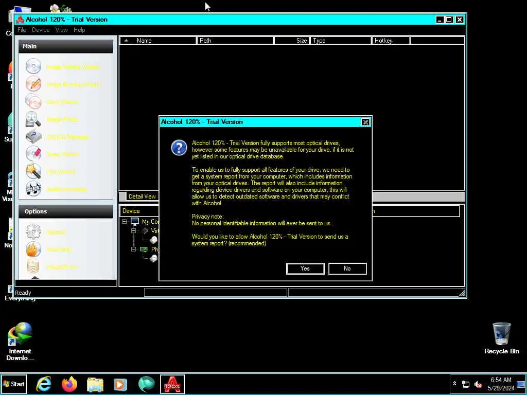The width and height of the screenshot is (527, 395).
Task: Click the blue question mark dialog icon
Action: pyautogui.click(x=179, y=148)
